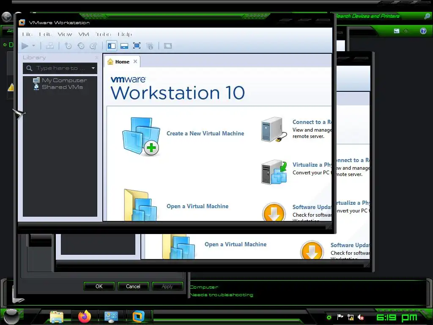This screenshot has height=325, width=433.
Task: Click Cancel button in background dialog
Action: tap(133, 286)
